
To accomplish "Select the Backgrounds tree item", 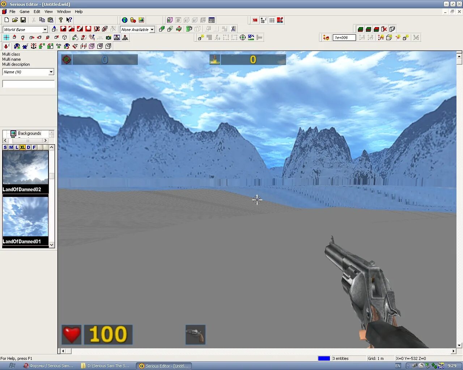I will (x=29, y=133).
